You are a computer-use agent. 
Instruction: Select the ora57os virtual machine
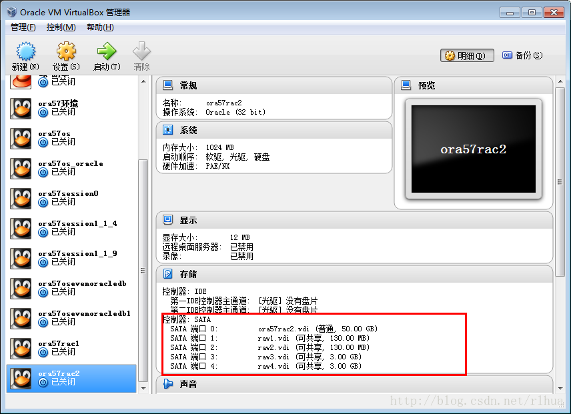(x=72, y=138)
